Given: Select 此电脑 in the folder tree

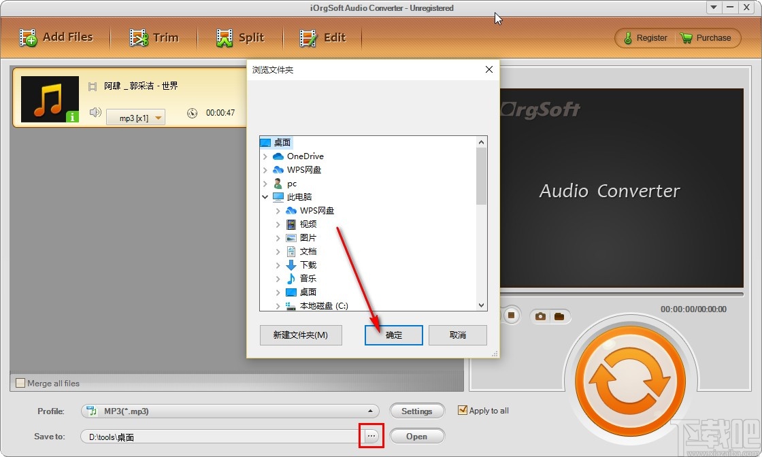Looking at the screenshot, I should pyautogui.click(x=299, y=197).
